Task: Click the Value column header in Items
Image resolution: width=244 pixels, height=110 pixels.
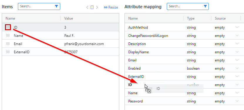Action: click(69, 18)
